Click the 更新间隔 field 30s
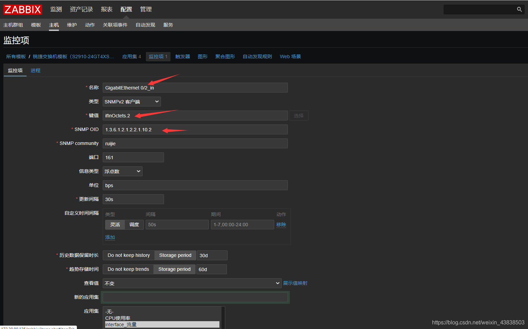528x329 pixels. click(133, 199)
